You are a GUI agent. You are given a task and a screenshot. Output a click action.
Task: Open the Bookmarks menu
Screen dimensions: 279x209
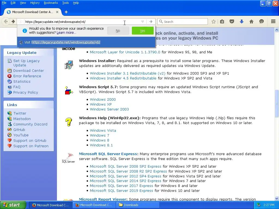51,3
